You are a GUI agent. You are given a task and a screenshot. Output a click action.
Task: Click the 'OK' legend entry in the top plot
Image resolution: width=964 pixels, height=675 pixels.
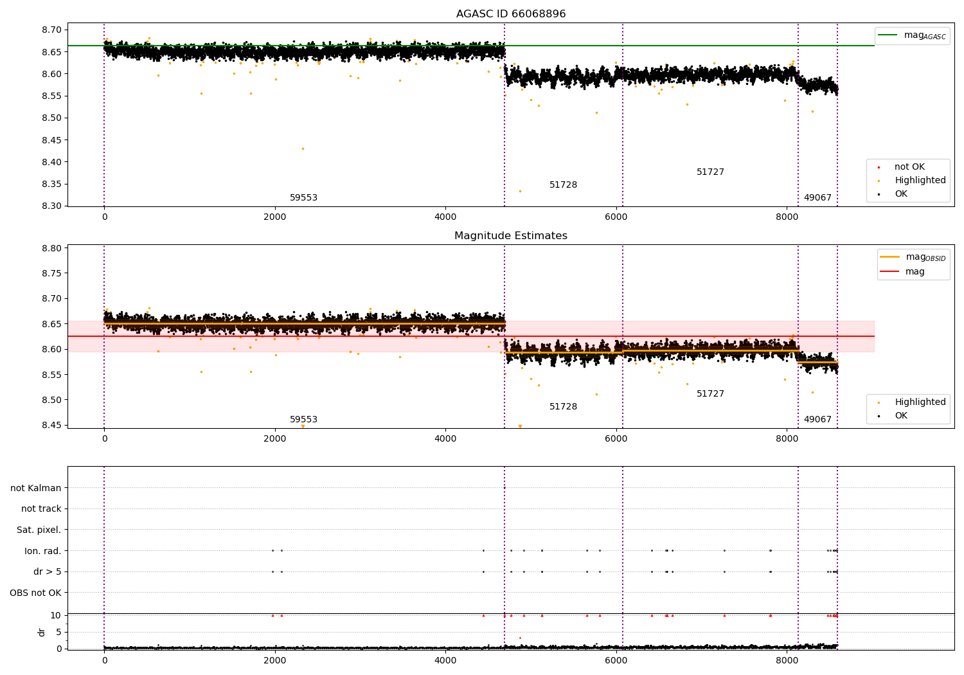(901, 194)
